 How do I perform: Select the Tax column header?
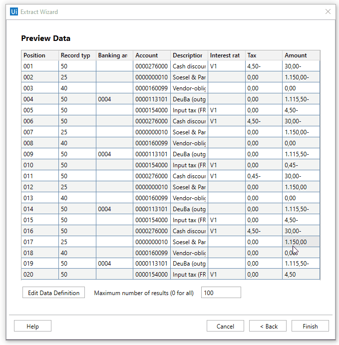(x=264, y=55)
